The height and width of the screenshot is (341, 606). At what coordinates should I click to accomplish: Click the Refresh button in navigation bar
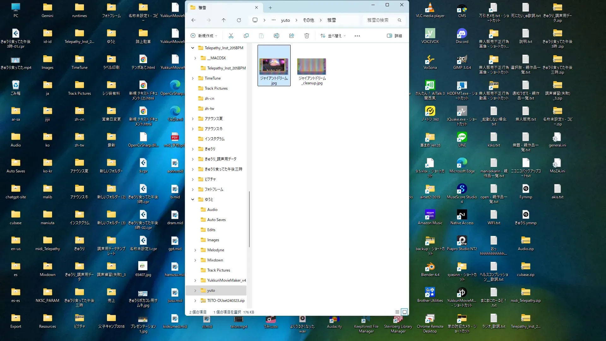point(239,20)
